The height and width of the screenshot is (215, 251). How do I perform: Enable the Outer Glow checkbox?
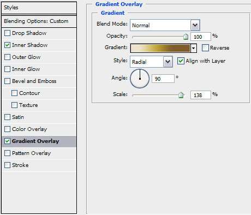click(7, 57)
